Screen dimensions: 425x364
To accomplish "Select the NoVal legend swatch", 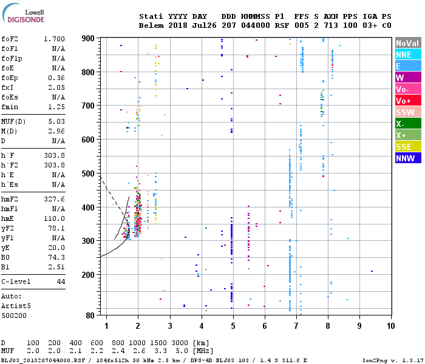I will 408,43.
